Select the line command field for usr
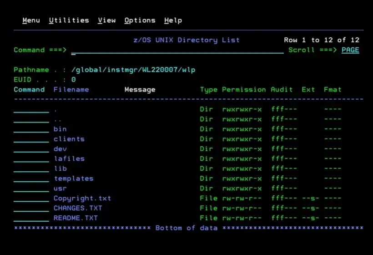373x255 pixels. coord(31,189)
